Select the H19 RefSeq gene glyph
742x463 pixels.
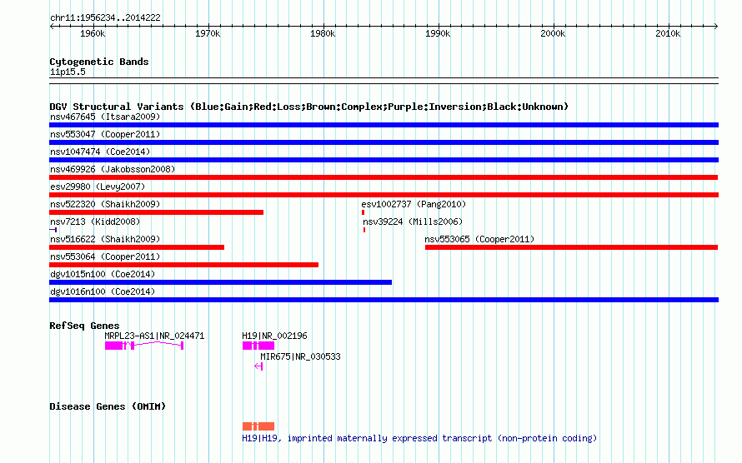258,346
